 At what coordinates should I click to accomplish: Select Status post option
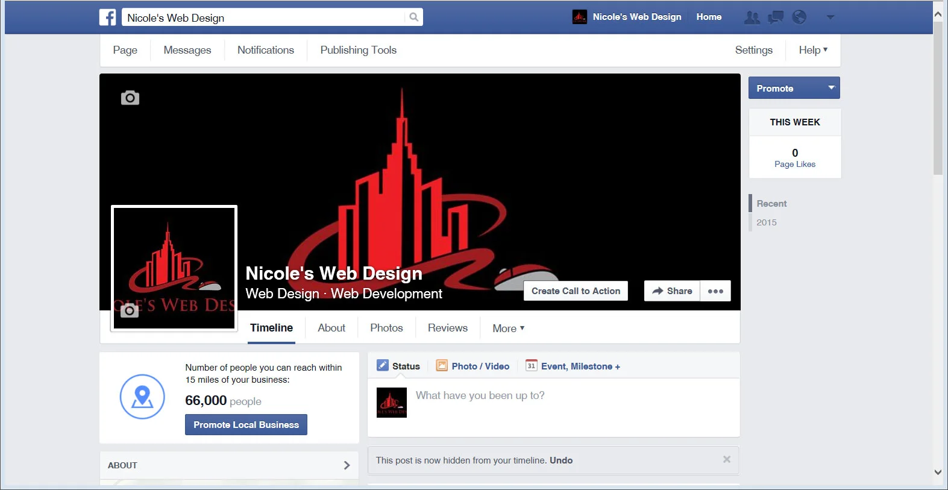click(x=398, y=366)
